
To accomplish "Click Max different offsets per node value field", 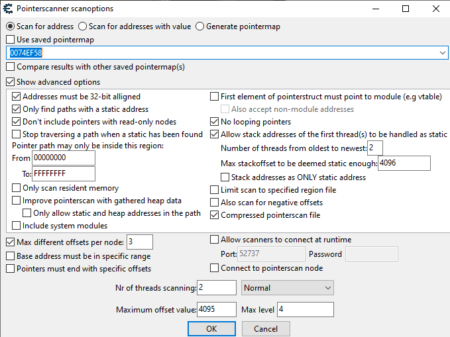I will 140,242.
